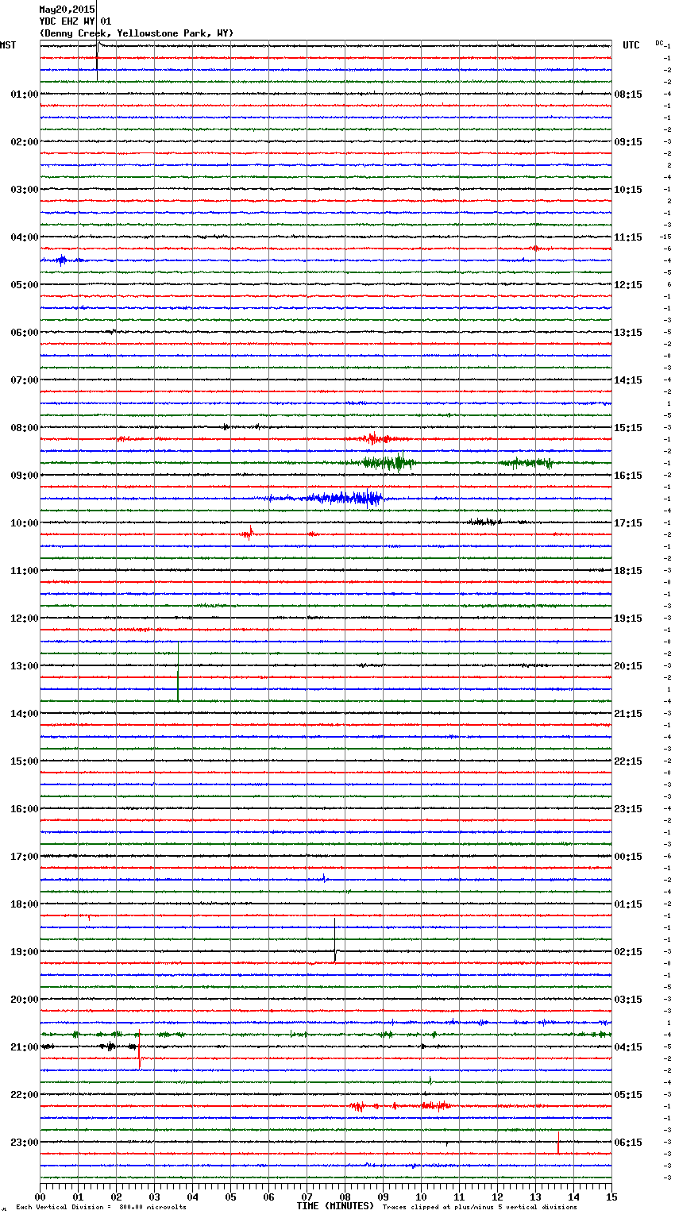Viewport: 675px width, 1218px height.
Task: Select the 17:00 MST row label
Action: 25,857
